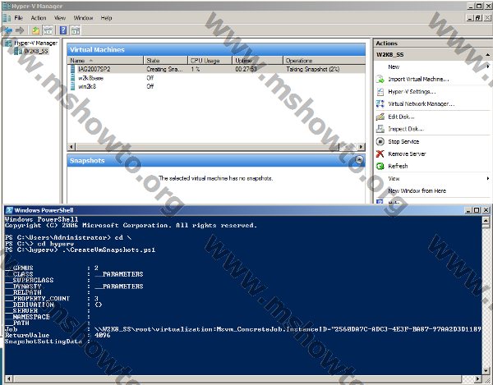Click New Window from Here action
493x385 pixels.
(417, 191)
